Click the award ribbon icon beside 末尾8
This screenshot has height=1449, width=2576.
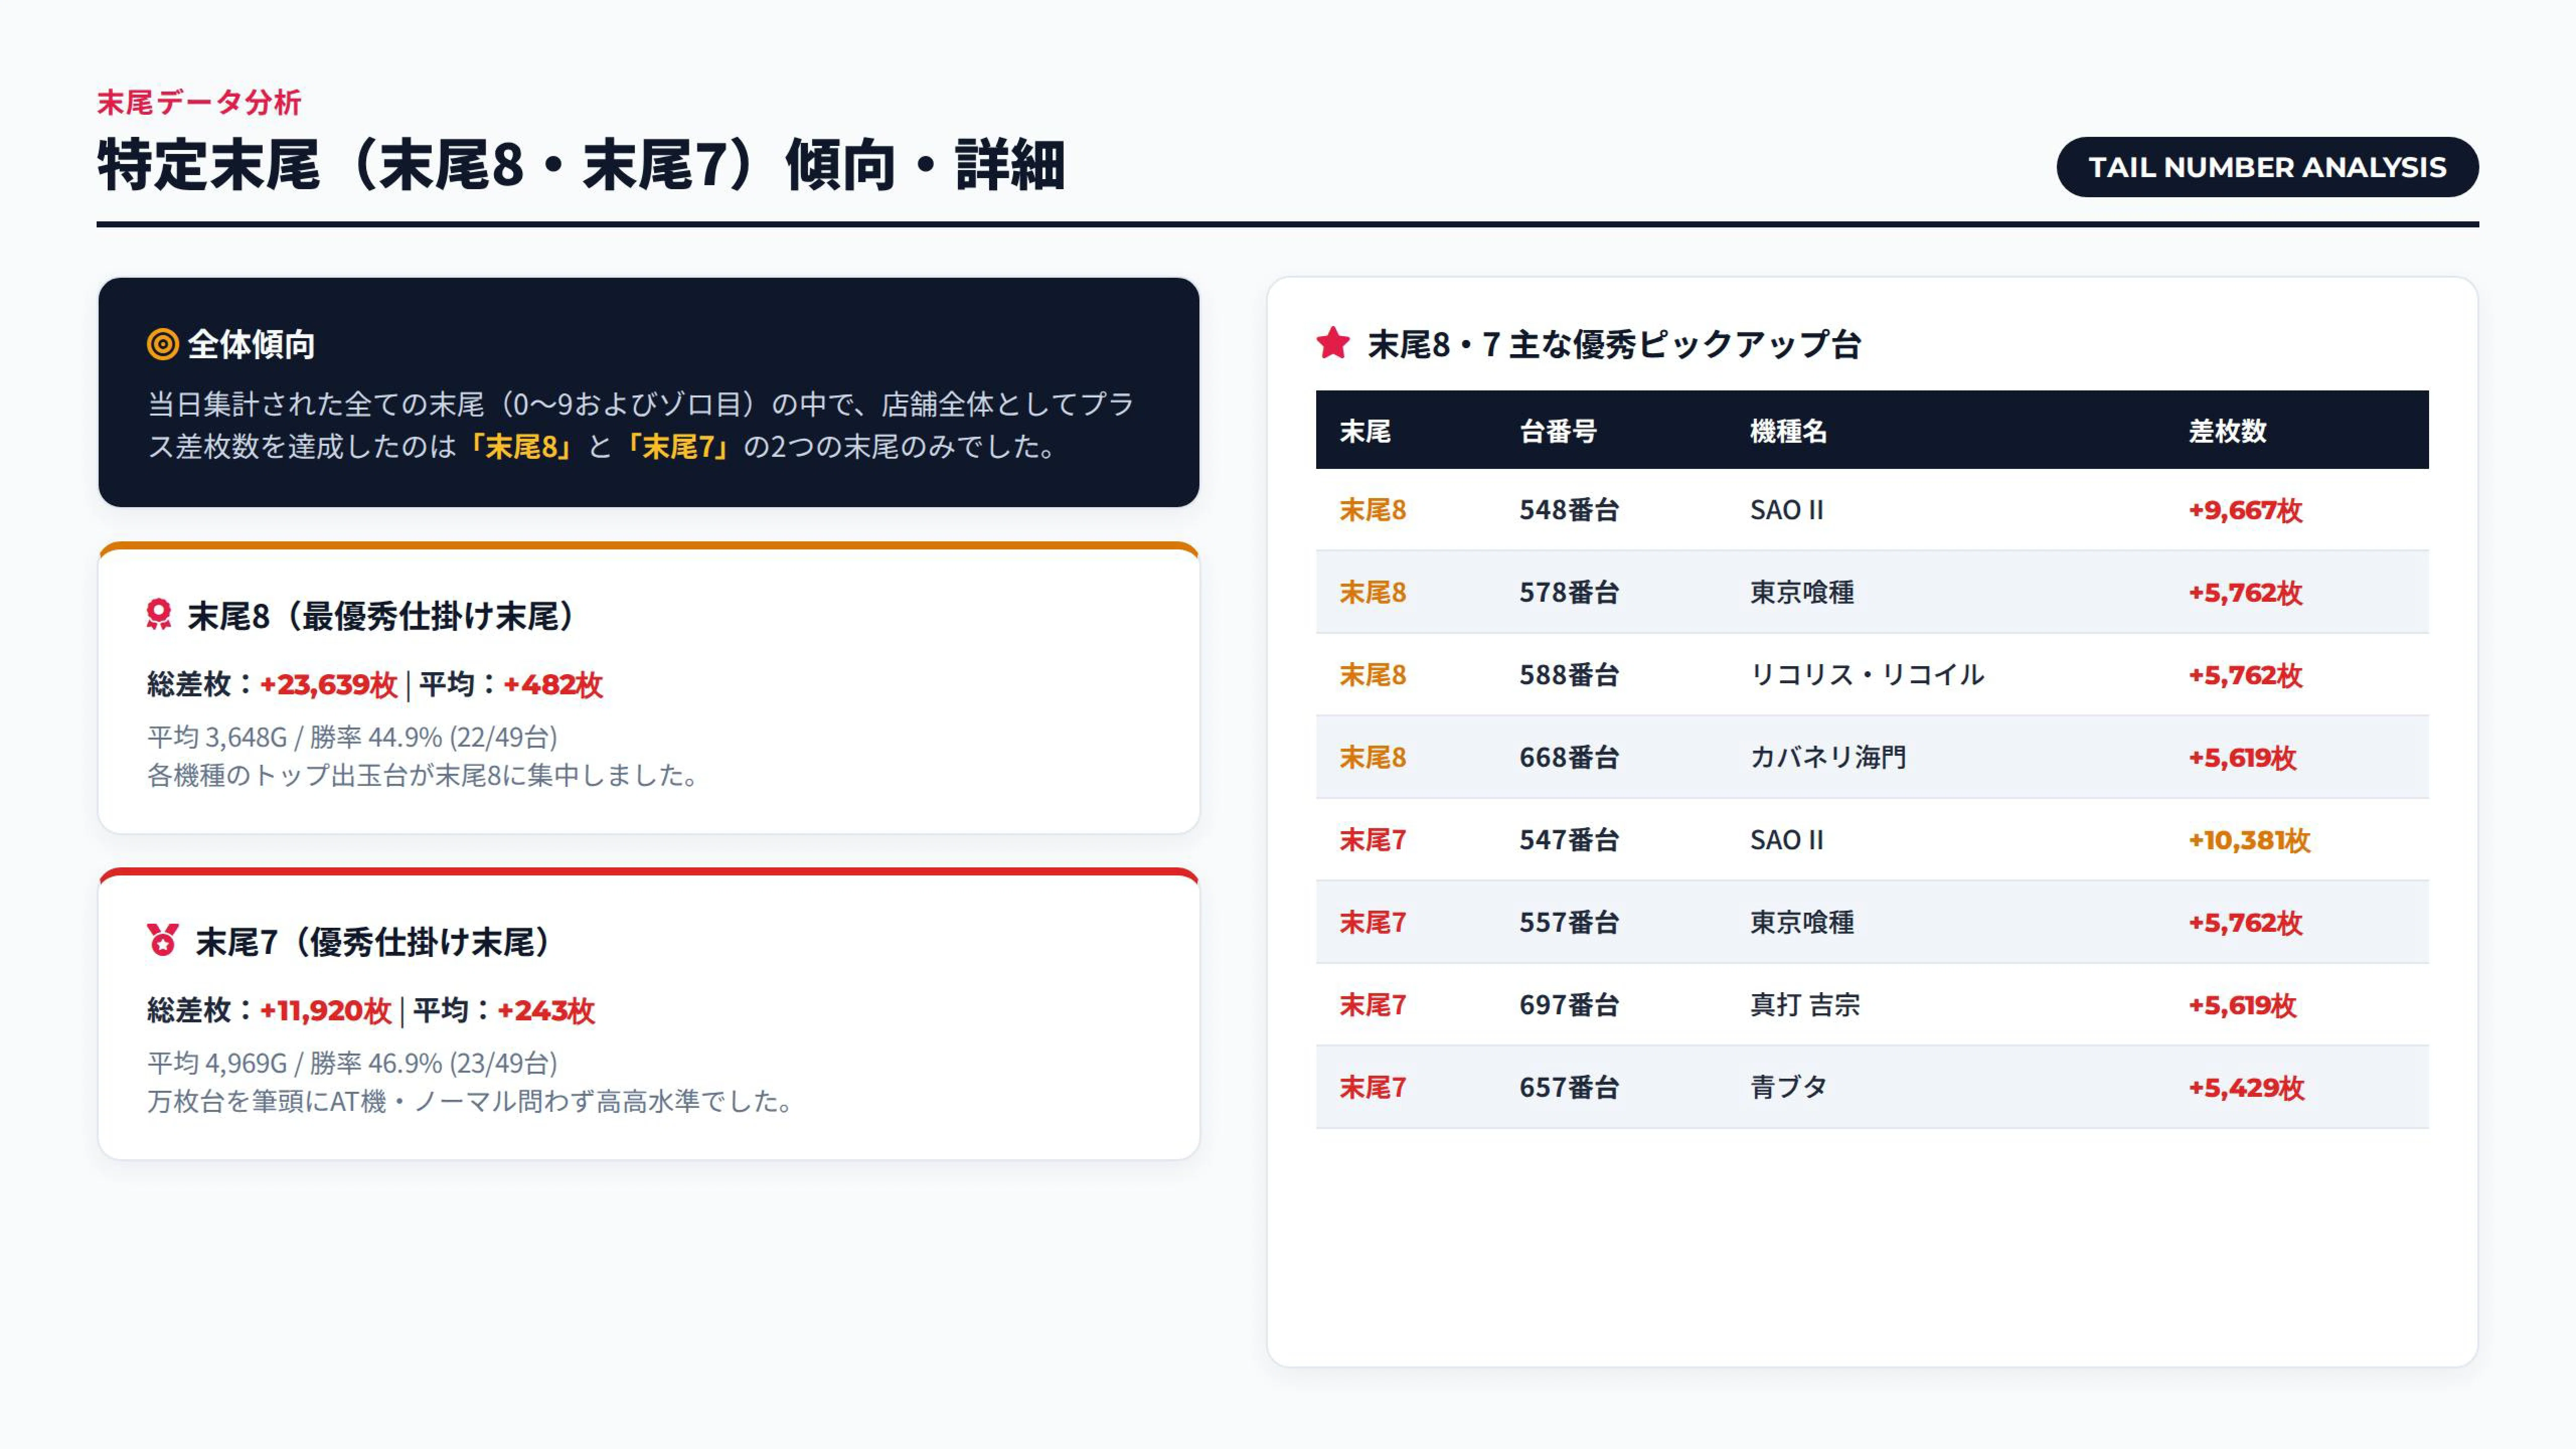pyautogui.click(x=159, y=615)
